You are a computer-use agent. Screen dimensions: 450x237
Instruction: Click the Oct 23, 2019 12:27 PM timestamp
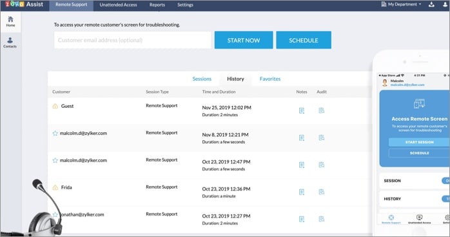coord(226,216)
